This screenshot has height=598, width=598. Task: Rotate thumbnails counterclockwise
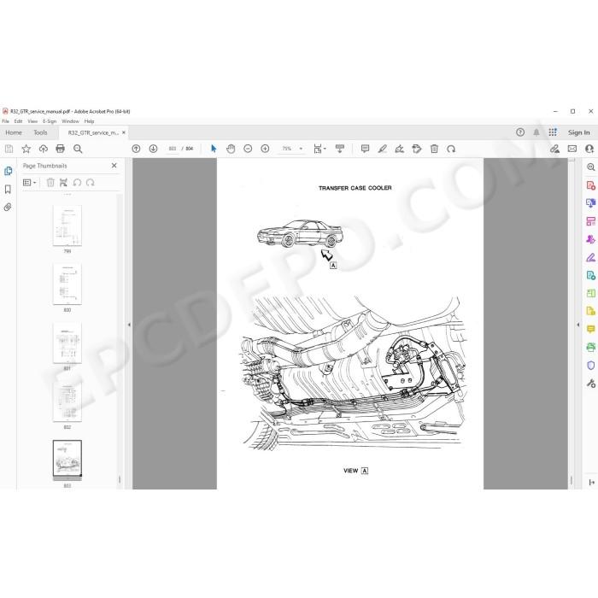coord(77,183)
